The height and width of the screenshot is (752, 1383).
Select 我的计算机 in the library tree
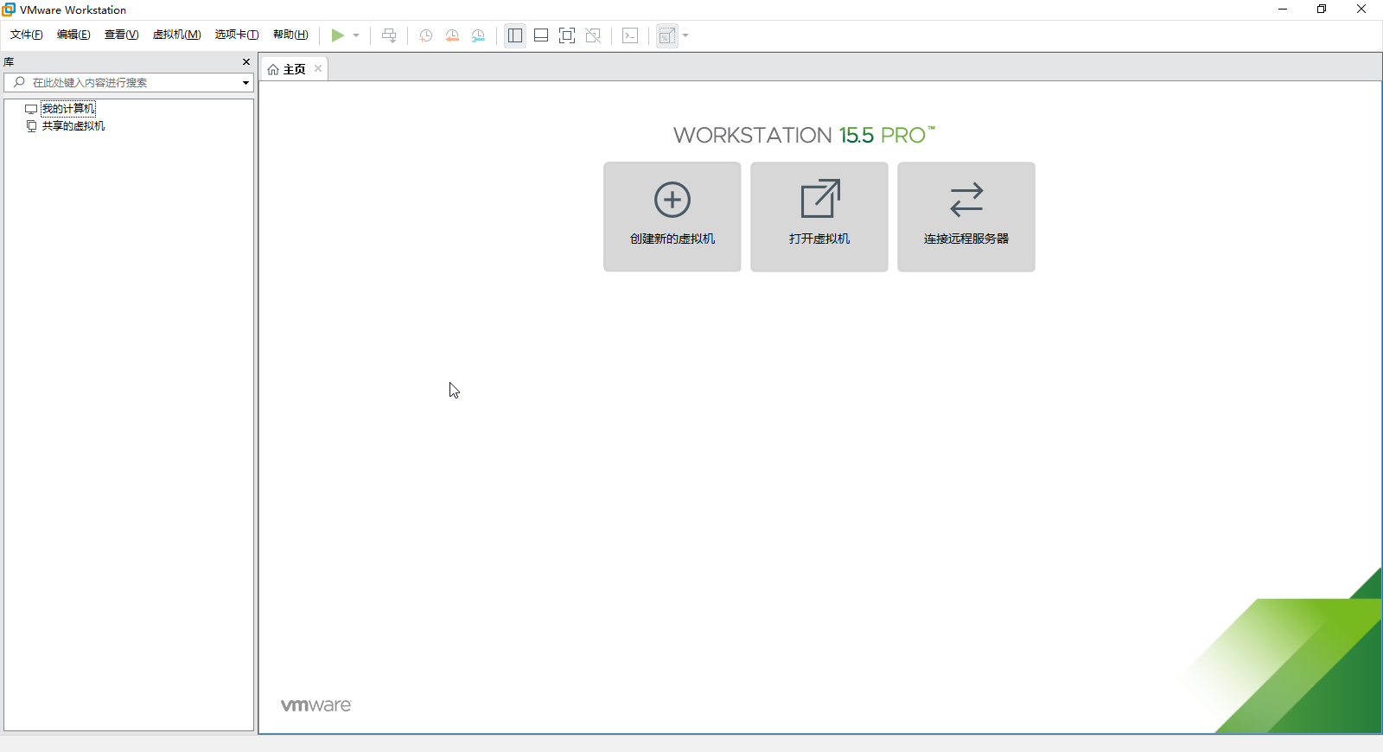(68, 108)
